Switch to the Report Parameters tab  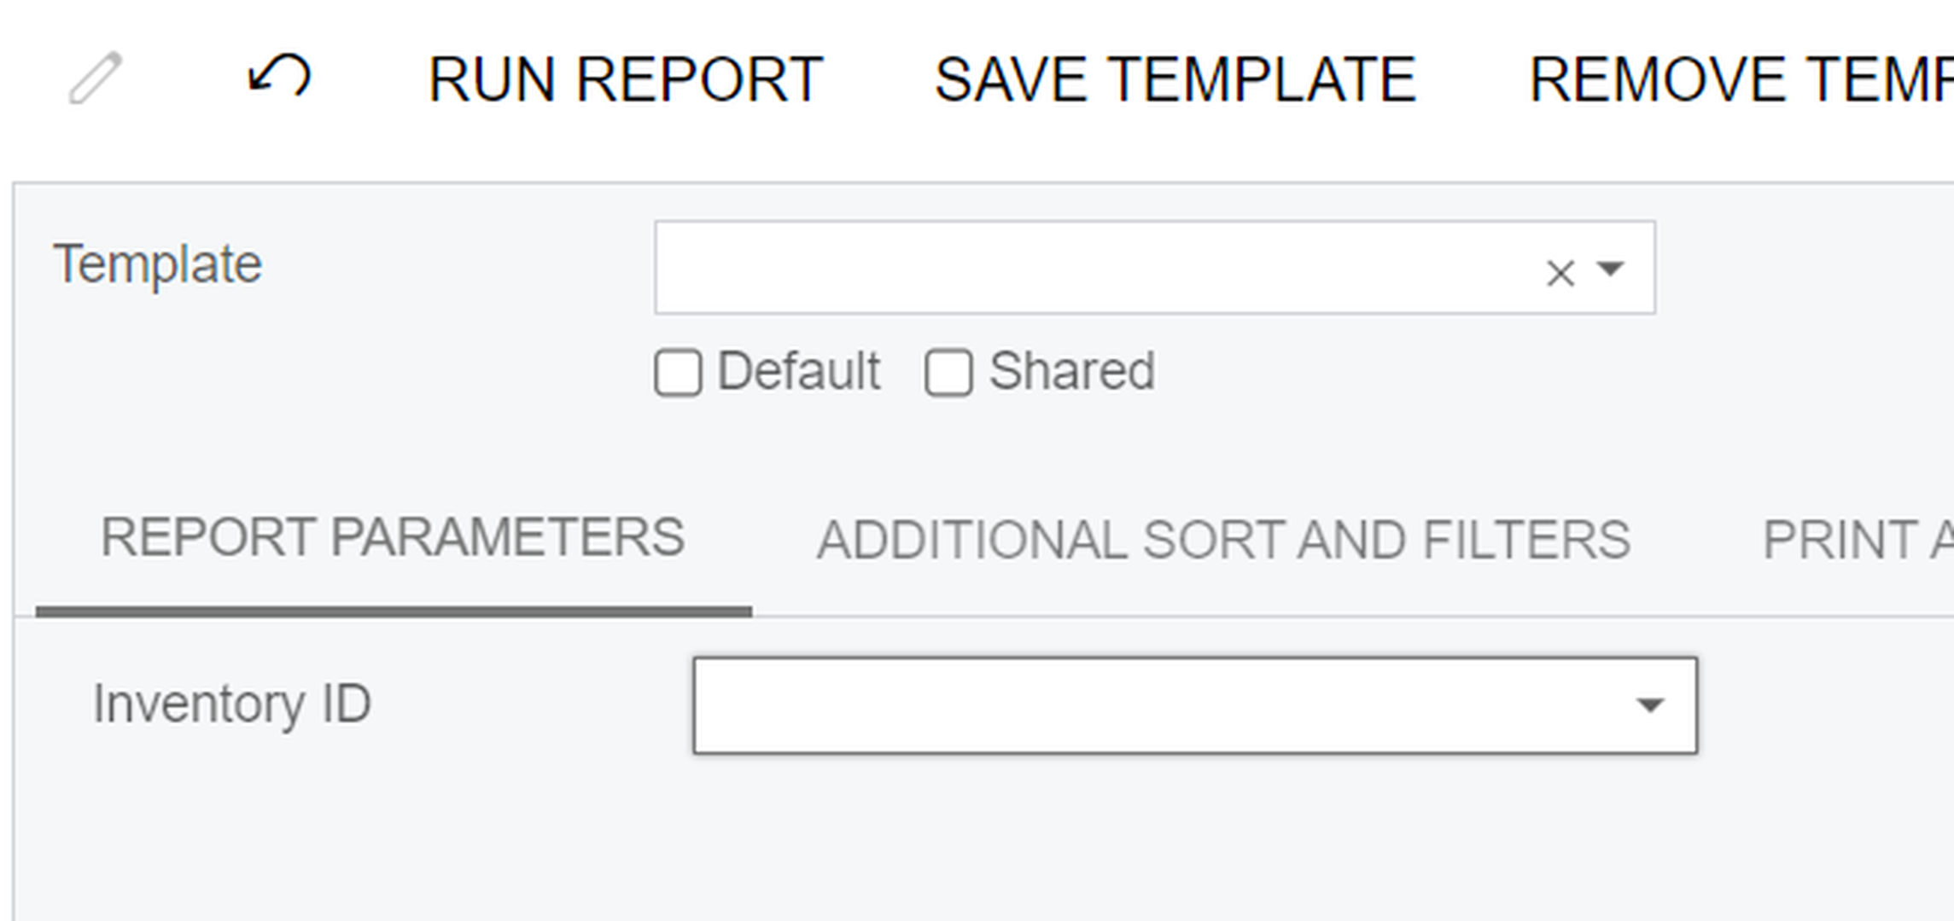pyautogui.click(x=393, y=538)
